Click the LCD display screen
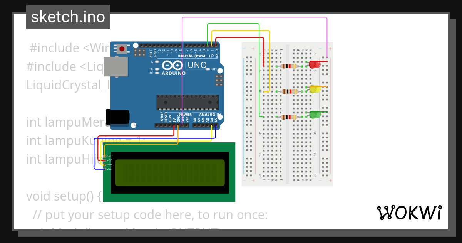The width and height of the screenshot is (462, 243). coord(169,172)
